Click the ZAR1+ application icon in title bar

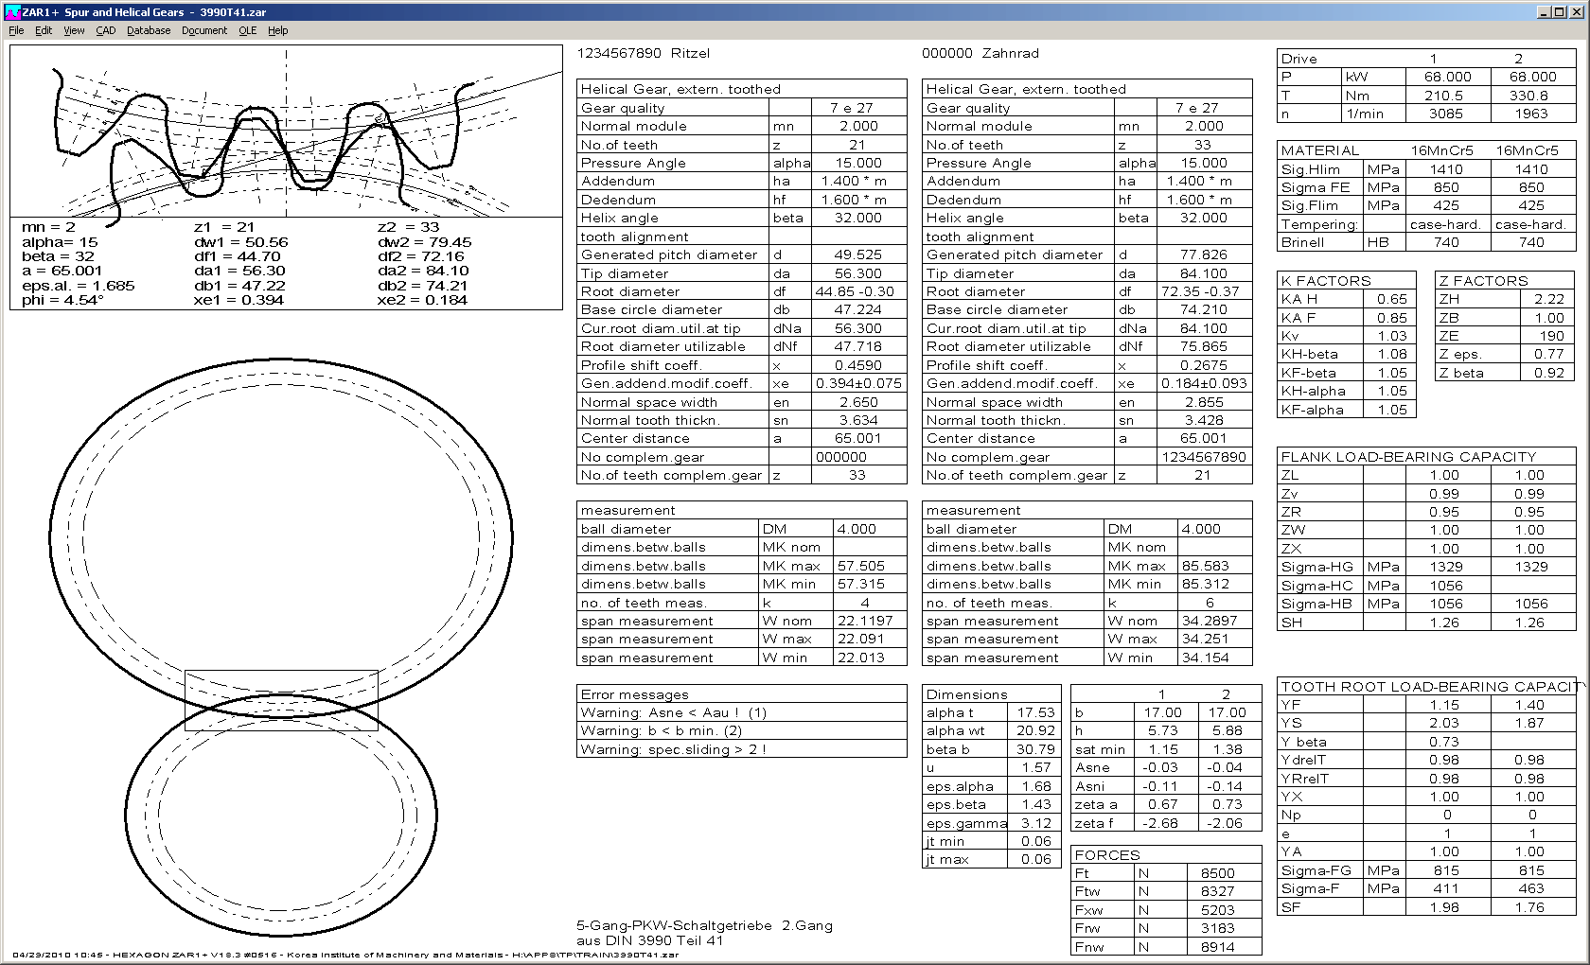11,12
